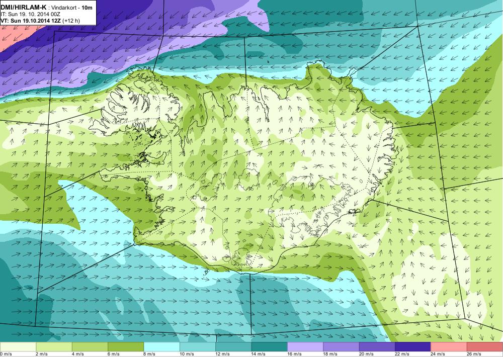Viewport: 503px width, 357px height.
Task: Pick the pink 24–26 m/s legend swatch
Action: (x=449, y=346)
